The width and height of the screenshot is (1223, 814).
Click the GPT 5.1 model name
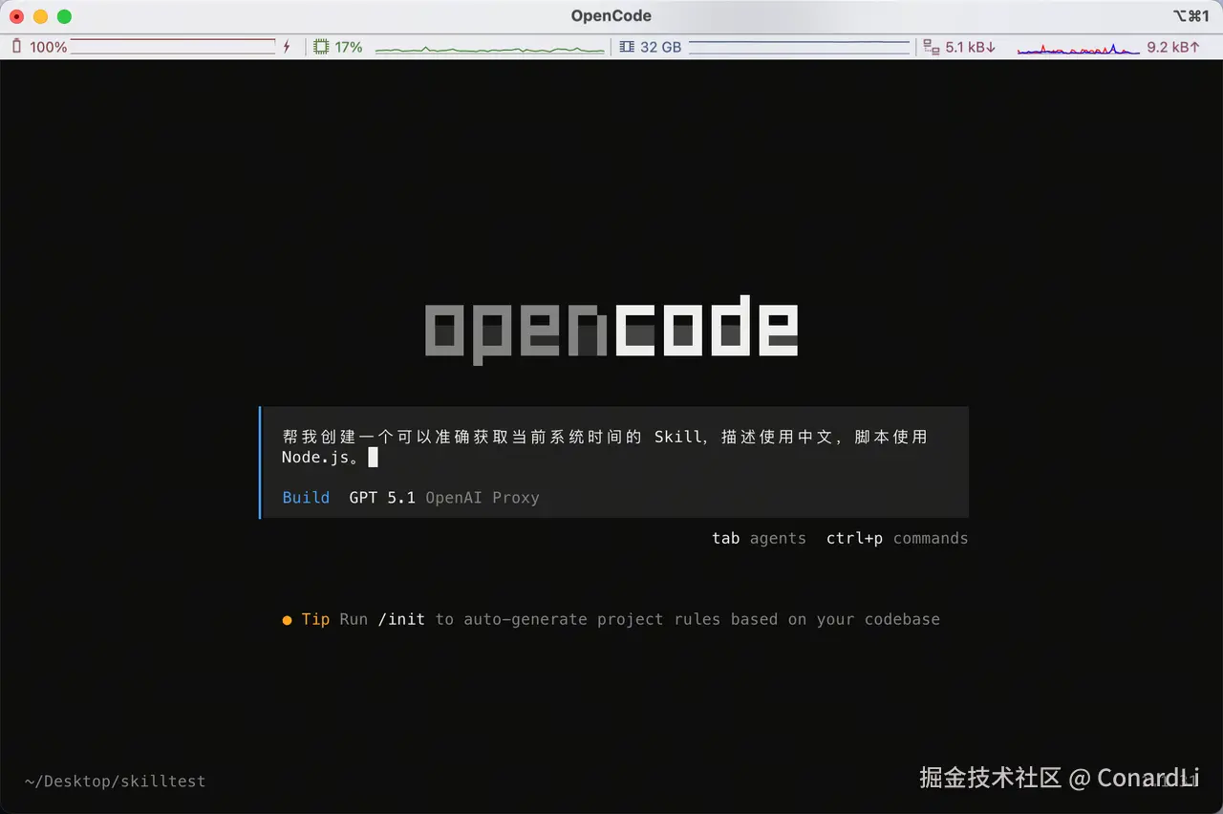[382, 498]
